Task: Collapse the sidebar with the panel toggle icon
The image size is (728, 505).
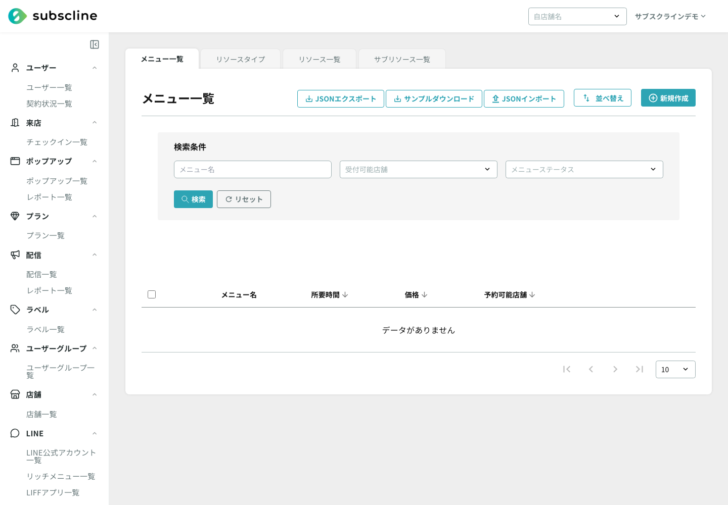Action: coord(95,44)
